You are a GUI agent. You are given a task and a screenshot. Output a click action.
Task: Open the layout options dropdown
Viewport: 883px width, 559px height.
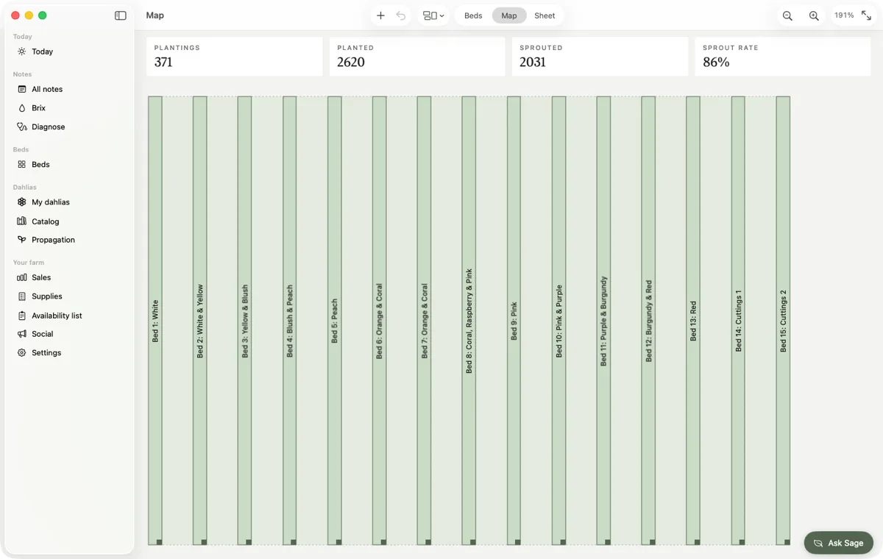click(433, 15)
